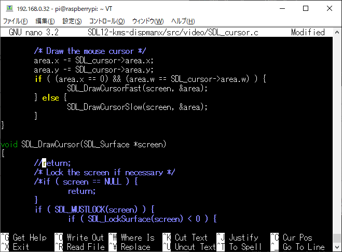The image size is (342, 252).
Task: Click the '^R Read File' shortcut
Action: [x=80, y=247]
